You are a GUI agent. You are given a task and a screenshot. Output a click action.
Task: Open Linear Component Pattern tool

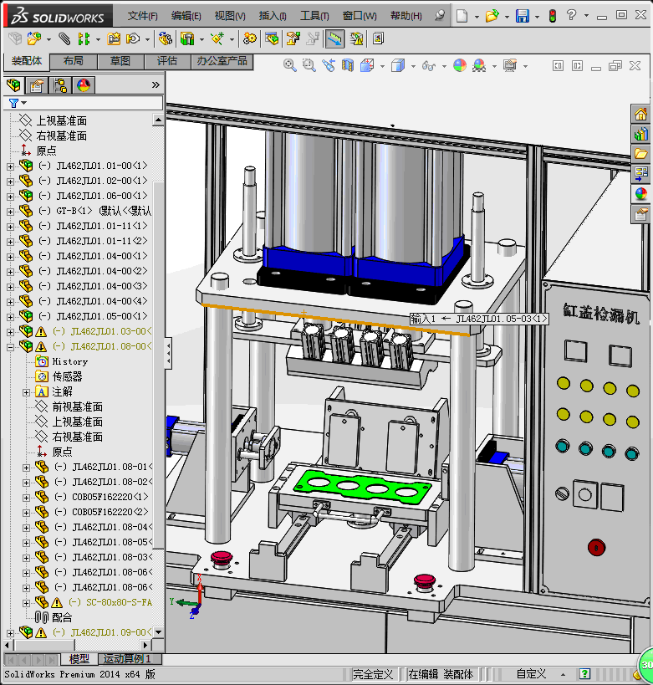coord(83,38)
